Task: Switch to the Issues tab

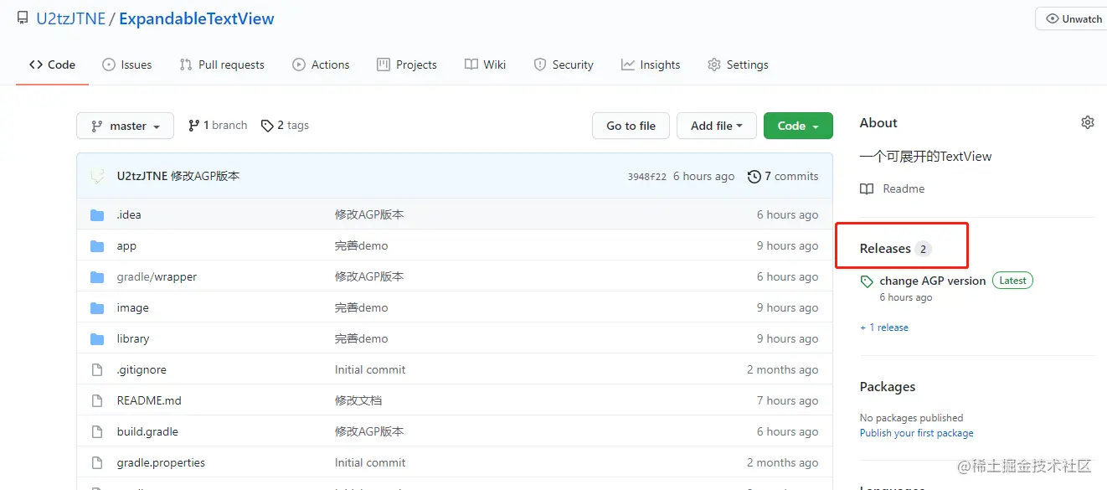Action: [x=127, y=64]
